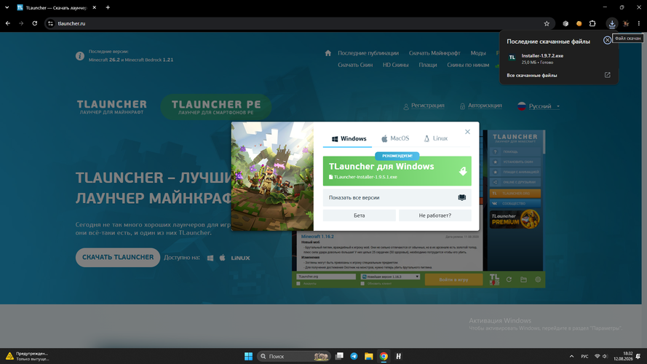This screenshot has height=364, width=647.
Task: Open a new browser tab
Action: (x=108, y=7)
